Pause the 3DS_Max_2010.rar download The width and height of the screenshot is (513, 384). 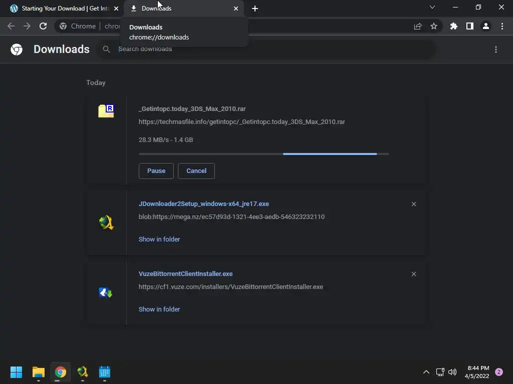click(x=156, y=171)
